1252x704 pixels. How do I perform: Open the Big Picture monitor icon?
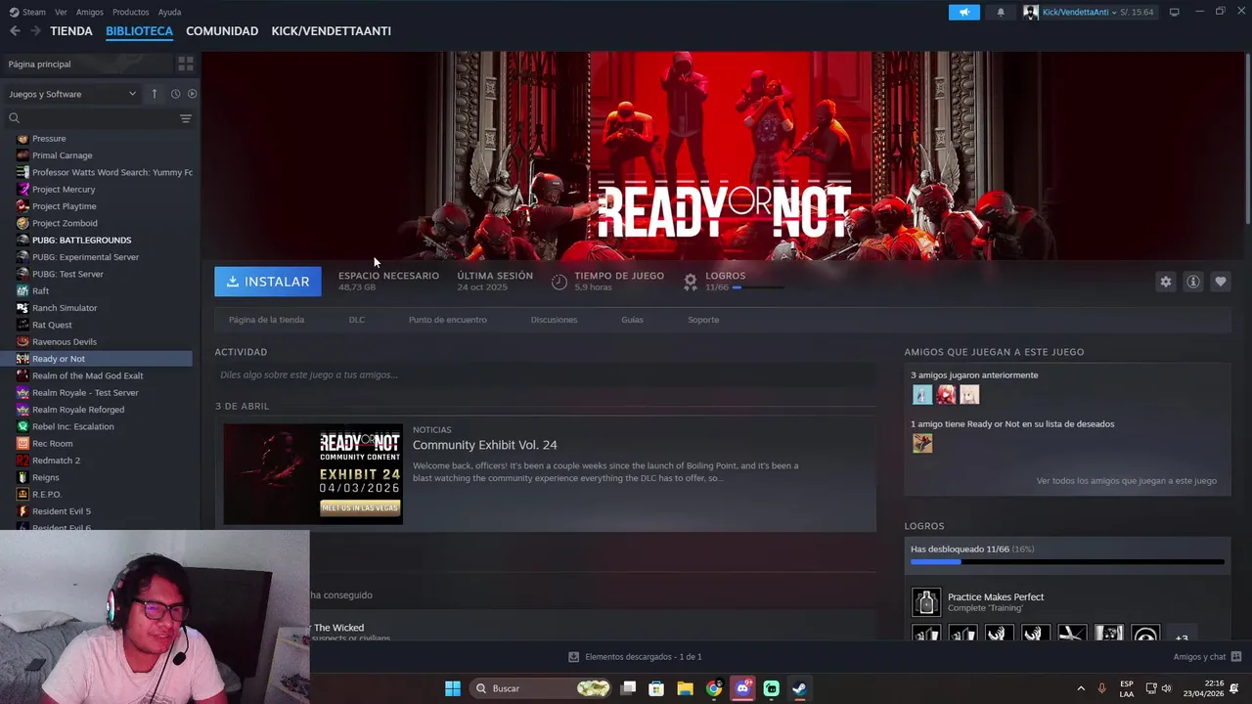click(x=1175, y=12)
